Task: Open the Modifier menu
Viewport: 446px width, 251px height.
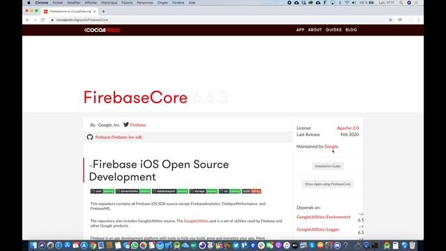Action: tap(74, 3)
